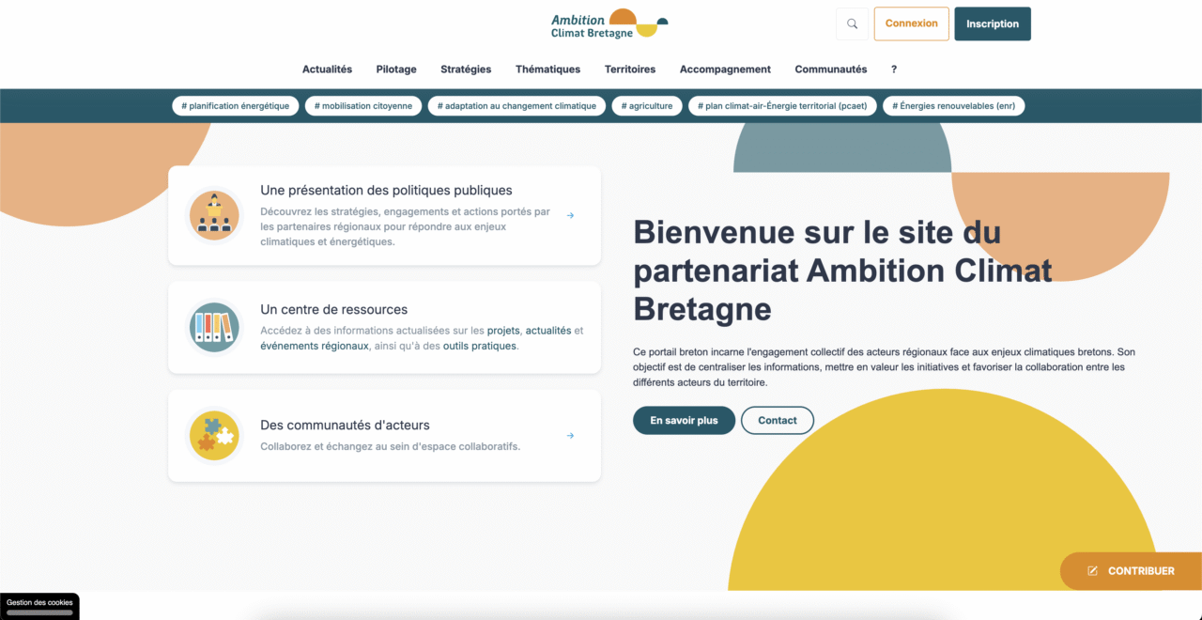
Task: Click the Inscription button
Action: pyautogui.click(x=993, y=24)
